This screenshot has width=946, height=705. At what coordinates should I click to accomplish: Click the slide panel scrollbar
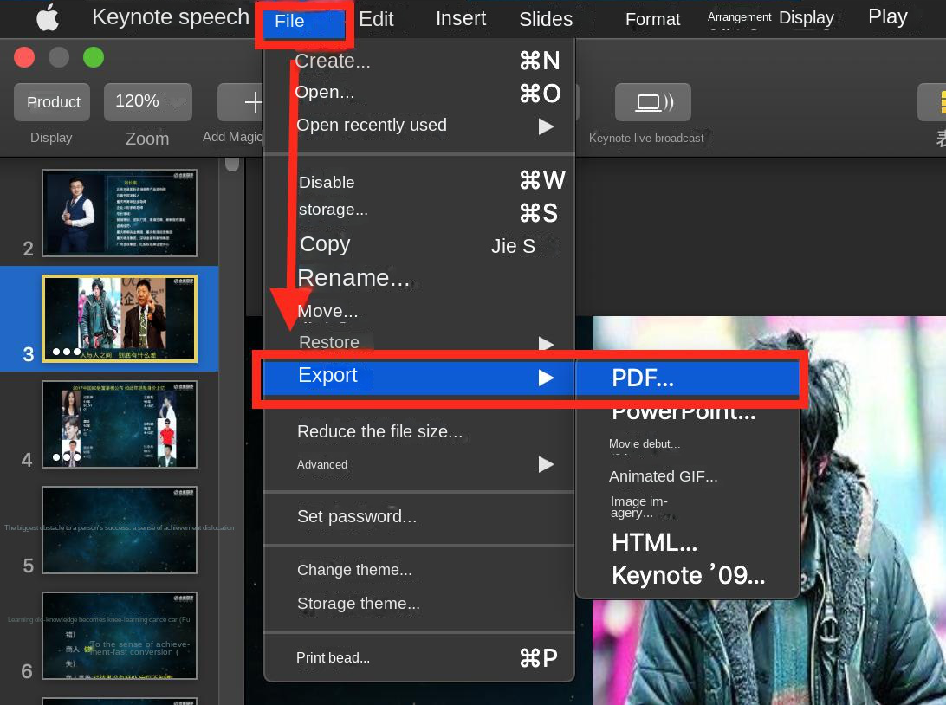point(232,165)
